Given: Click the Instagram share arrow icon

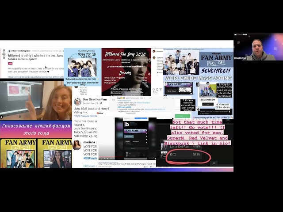Looking at the screenshot, I should click(161, 89).
